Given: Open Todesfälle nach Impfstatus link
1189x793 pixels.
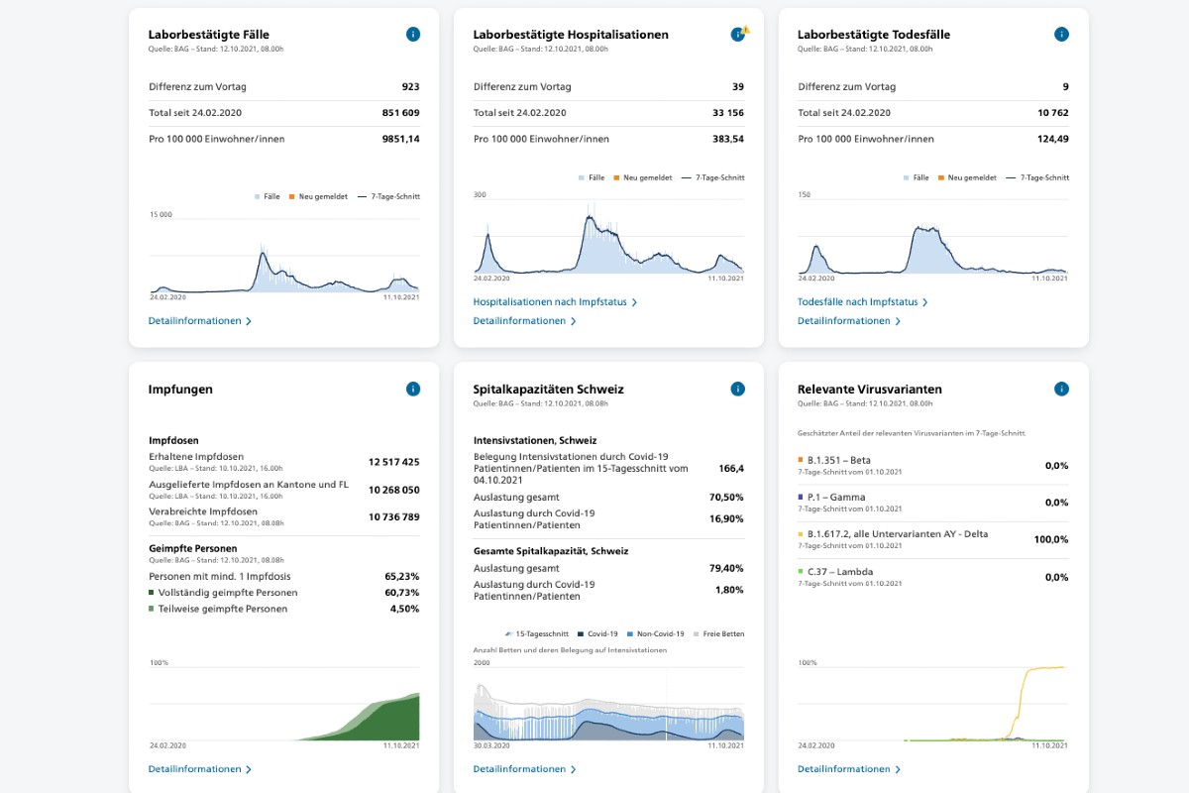Looking at the screenshot, I should 863,302.
